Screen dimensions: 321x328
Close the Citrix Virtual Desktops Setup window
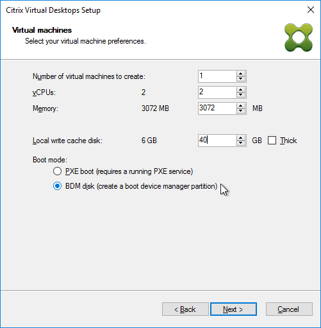pyautogui.click(x=311, y=10)
